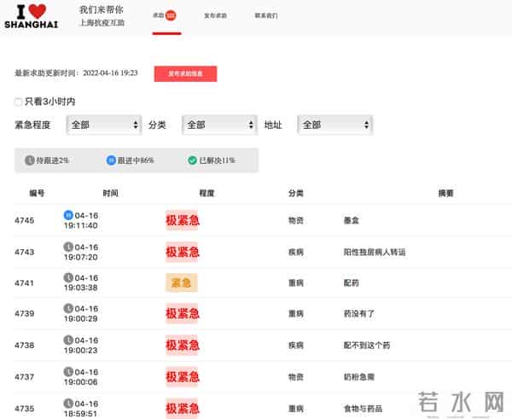Click the 极紧急 tag in row 4743
Screen dimensions: 512x419
pos(183,252)
